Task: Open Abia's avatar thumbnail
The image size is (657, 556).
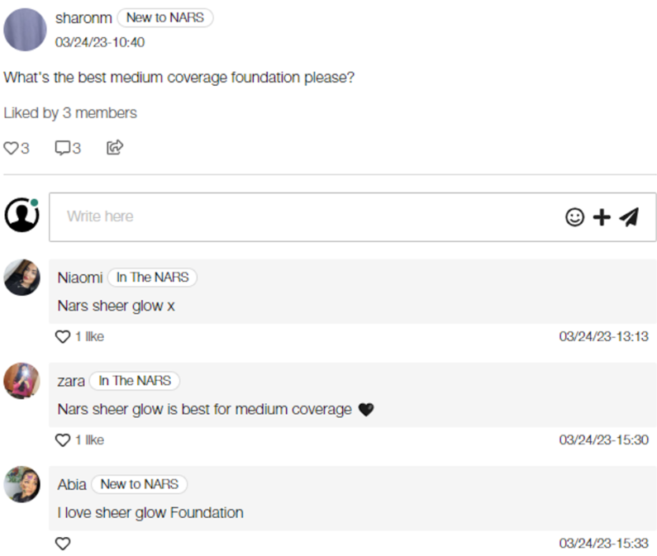Action: click(22, 484)
